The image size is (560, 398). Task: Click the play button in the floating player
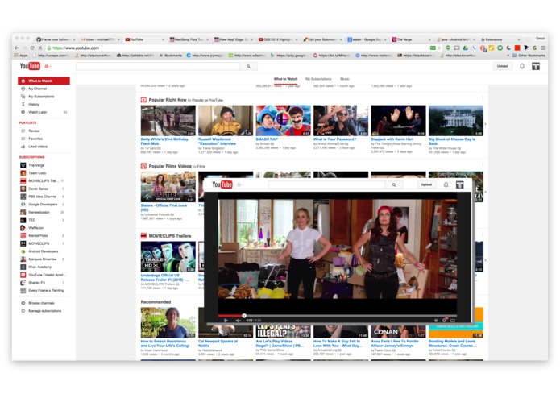226,321
